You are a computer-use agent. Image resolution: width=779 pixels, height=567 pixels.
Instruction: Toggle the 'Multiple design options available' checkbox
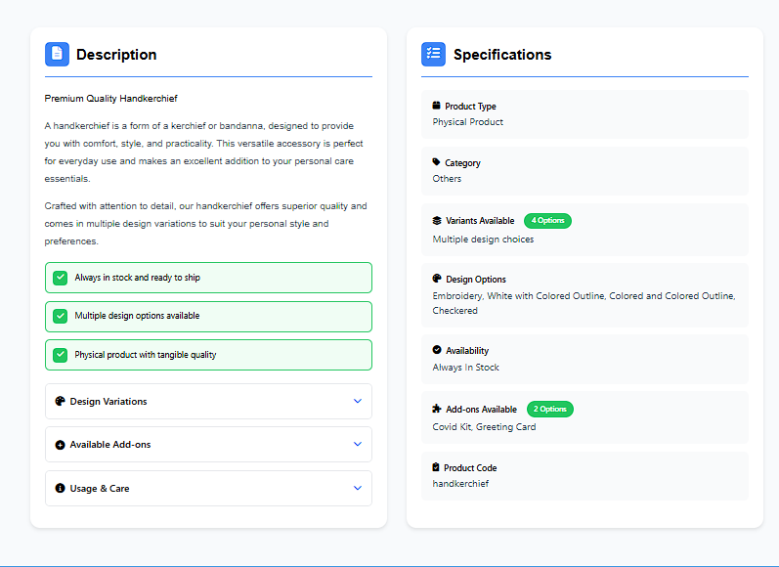tap(60, 316)
